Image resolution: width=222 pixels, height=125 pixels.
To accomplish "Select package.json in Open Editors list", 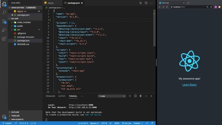I will (x=25, y=15).
